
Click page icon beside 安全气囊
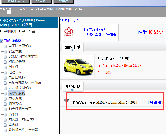coord(5,52)
